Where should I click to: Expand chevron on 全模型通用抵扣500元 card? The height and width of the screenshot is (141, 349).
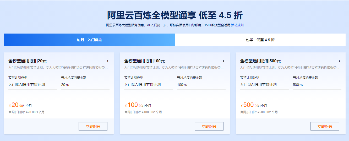pyautogui.click(x=339, y=61)
